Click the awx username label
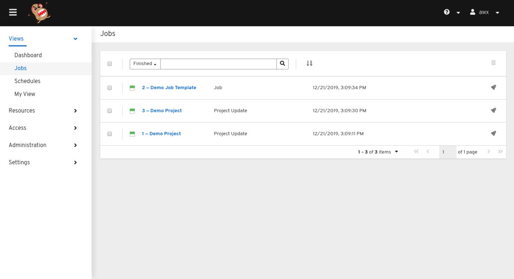The height and width of the screenshot is (279, 514). tap(484, 12)
